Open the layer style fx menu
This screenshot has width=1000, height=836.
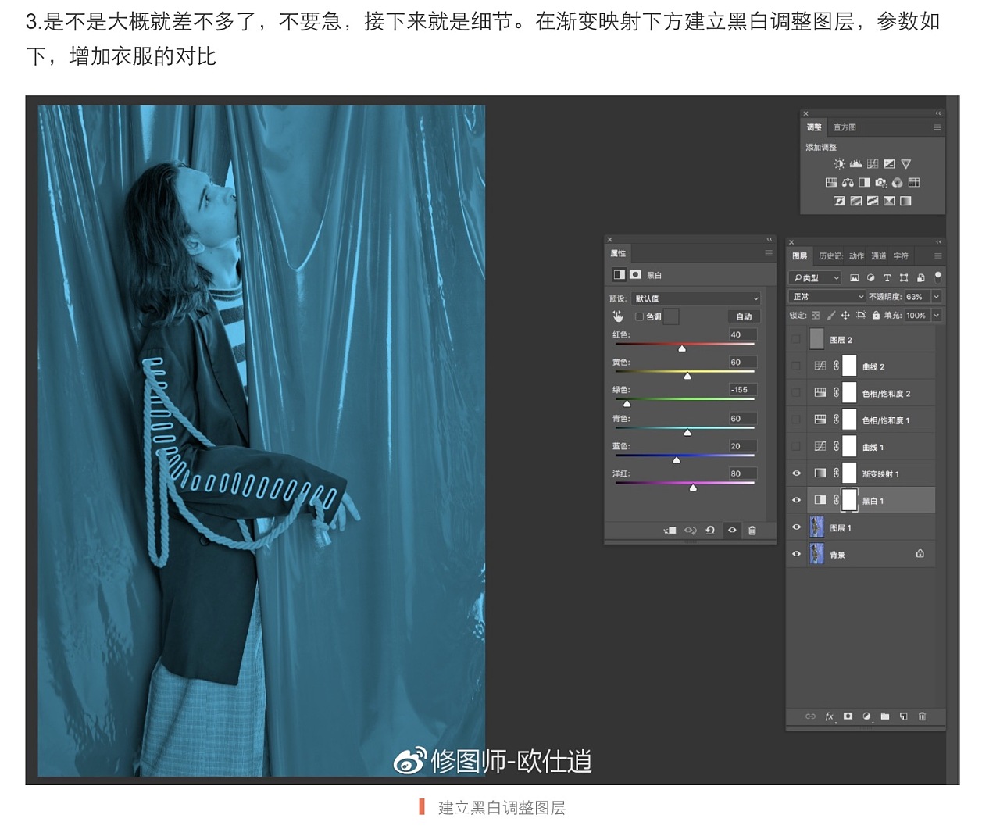(x=830, y=716)
